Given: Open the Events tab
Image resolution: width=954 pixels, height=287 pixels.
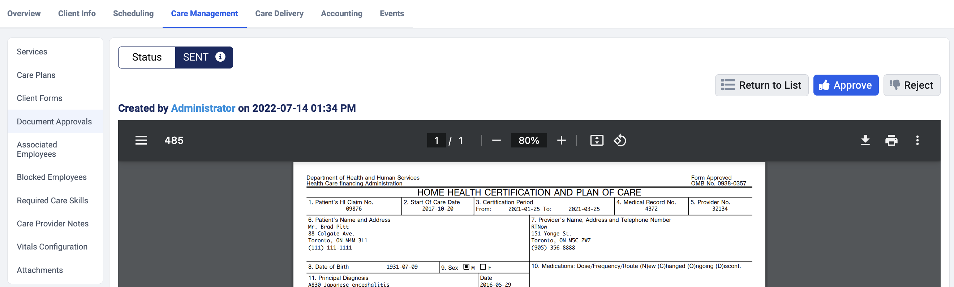Looking at the screenshot, I should click(x=392, y=13).
